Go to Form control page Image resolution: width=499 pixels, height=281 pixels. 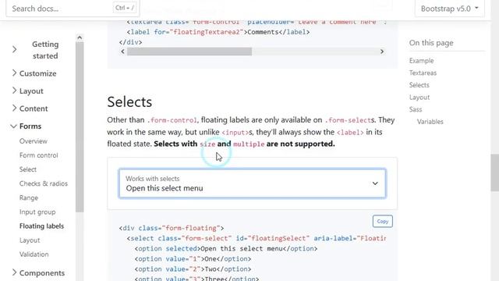point(38,155)
